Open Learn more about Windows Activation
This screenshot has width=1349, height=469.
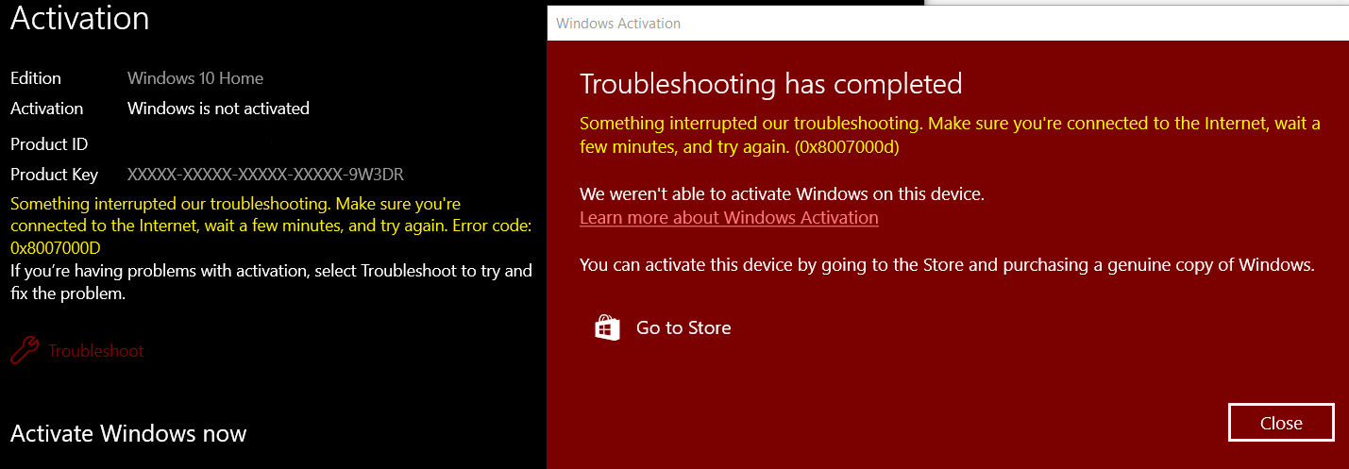[729, 218]
